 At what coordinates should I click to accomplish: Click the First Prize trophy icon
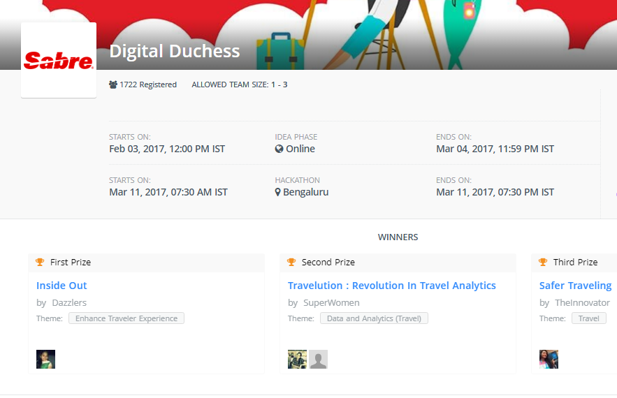pyautogui.click(x=40, y=262)
